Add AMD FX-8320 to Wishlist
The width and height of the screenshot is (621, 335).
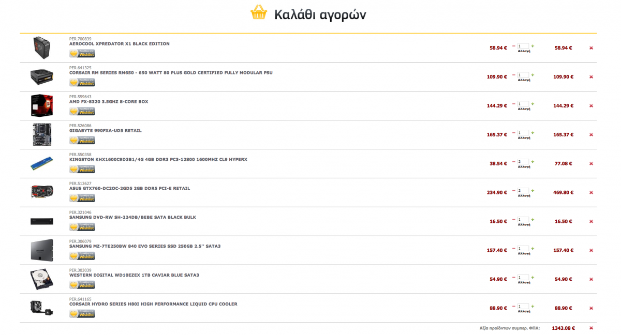(82, 112)
